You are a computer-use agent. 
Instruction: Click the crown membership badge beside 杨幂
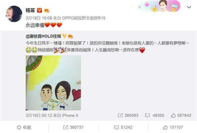point(47,10)
